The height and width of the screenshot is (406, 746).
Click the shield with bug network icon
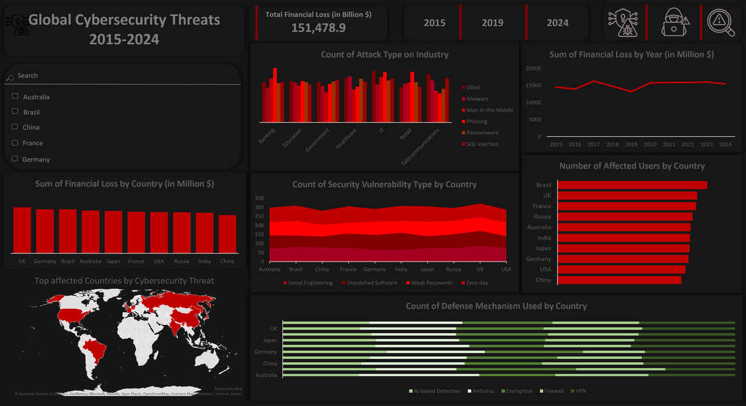(x=623, y=23)
